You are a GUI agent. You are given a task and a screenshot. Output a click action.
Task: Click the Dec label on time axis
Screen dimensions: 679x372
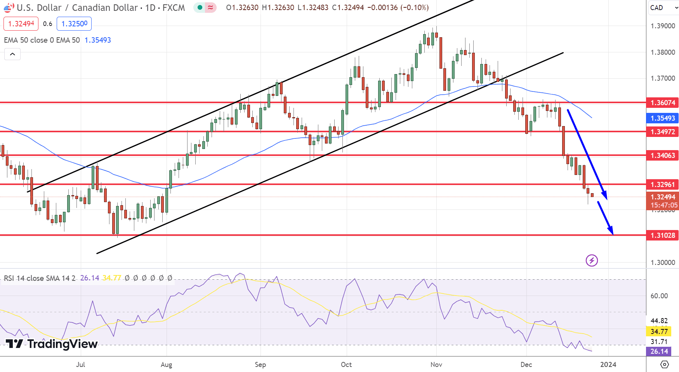pyautogui.click(x=526, y=365)
